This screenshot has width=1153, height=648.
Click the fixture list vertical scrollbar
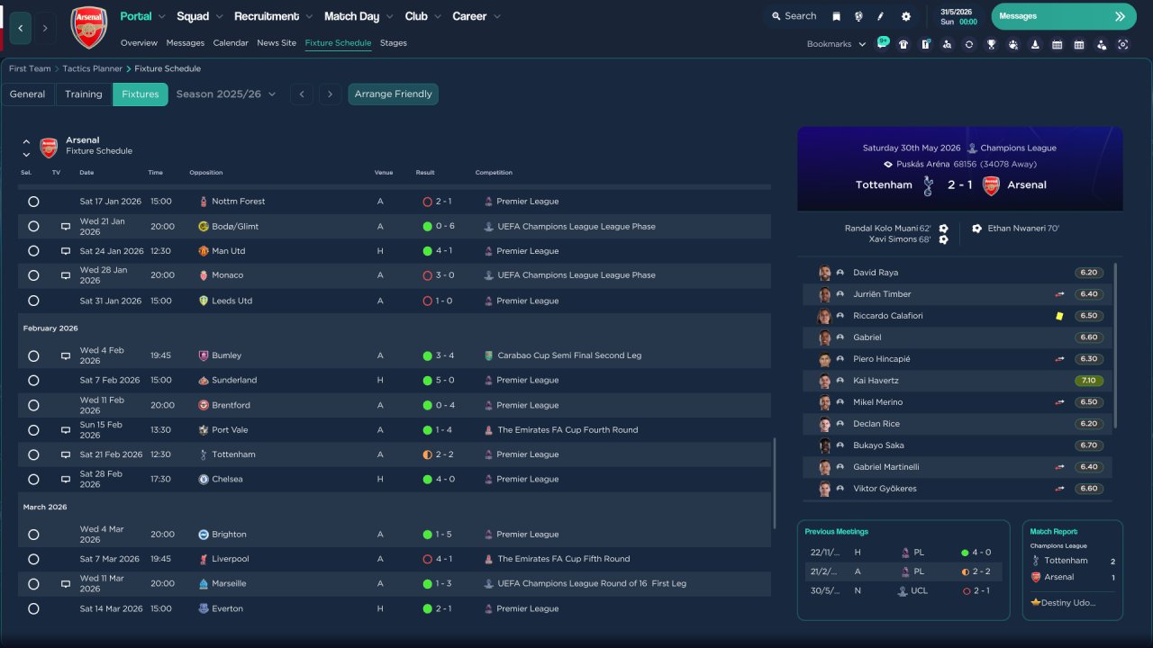774,483
